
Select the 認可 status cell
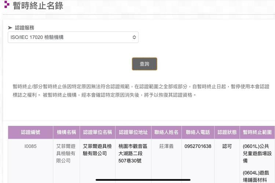pyautogui.click(x=227, y=146)
